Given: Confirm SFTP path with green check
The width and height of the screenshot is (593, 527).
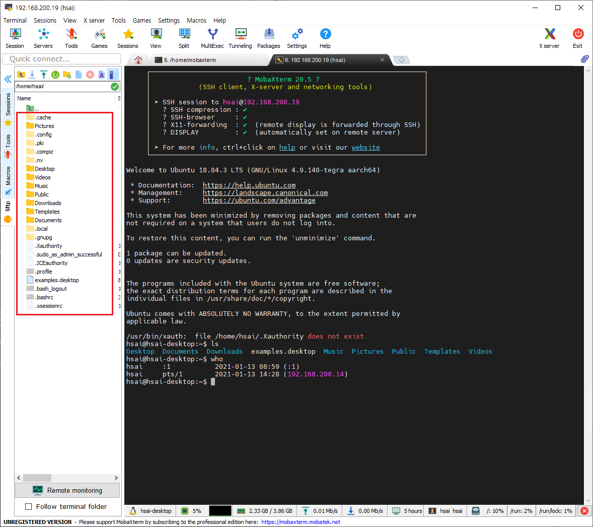Looking at the screenshot, I should [115, 87].
